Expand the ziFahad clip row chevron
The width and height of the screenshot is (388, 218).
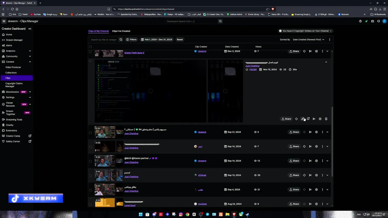tap(327, 175)
